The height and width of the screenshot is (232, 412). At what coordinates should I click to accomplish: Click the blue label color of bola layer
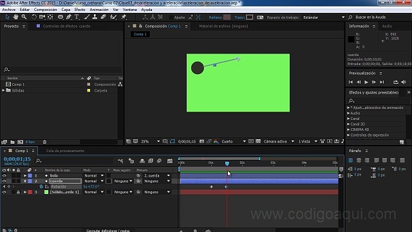coord(30,175)
